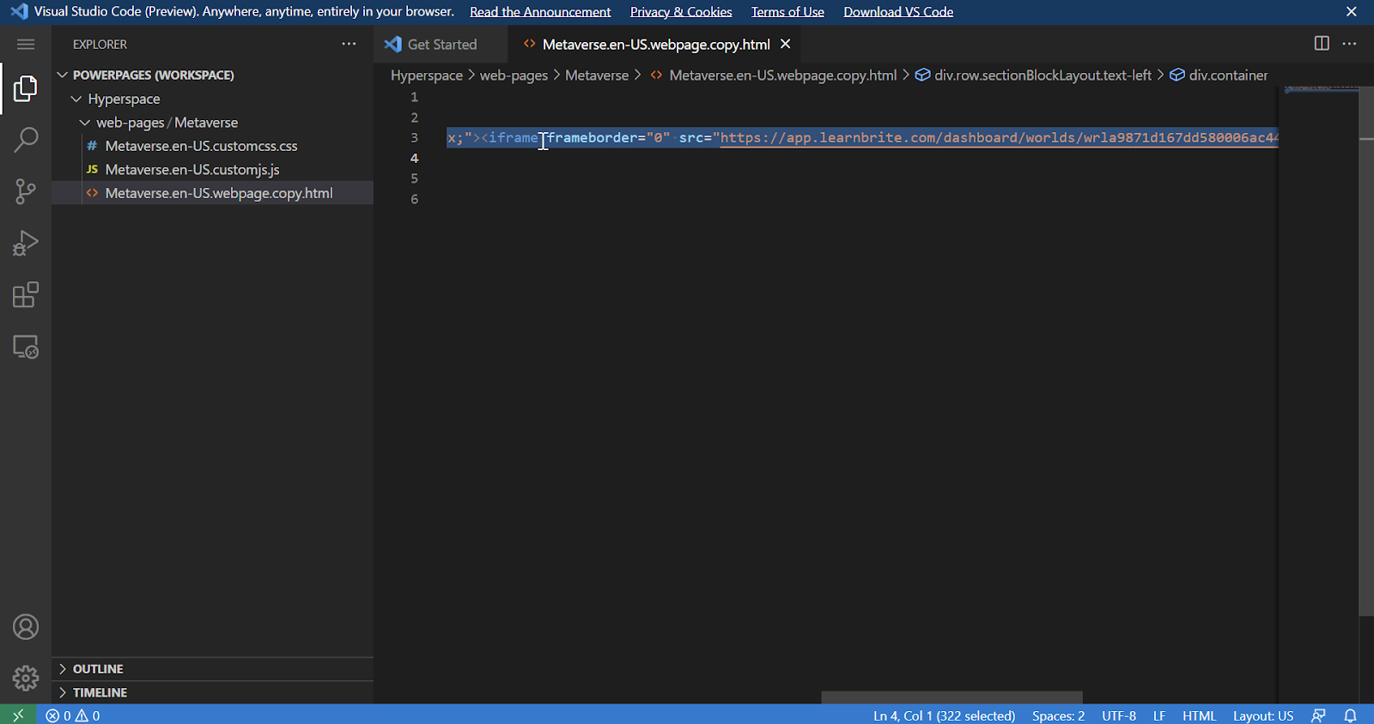Change language mode HTML

tap(1199, 715)
